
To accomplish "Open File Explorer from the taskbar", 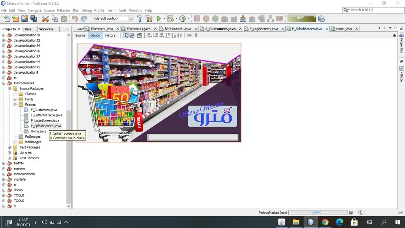I will tap(296, 222).
